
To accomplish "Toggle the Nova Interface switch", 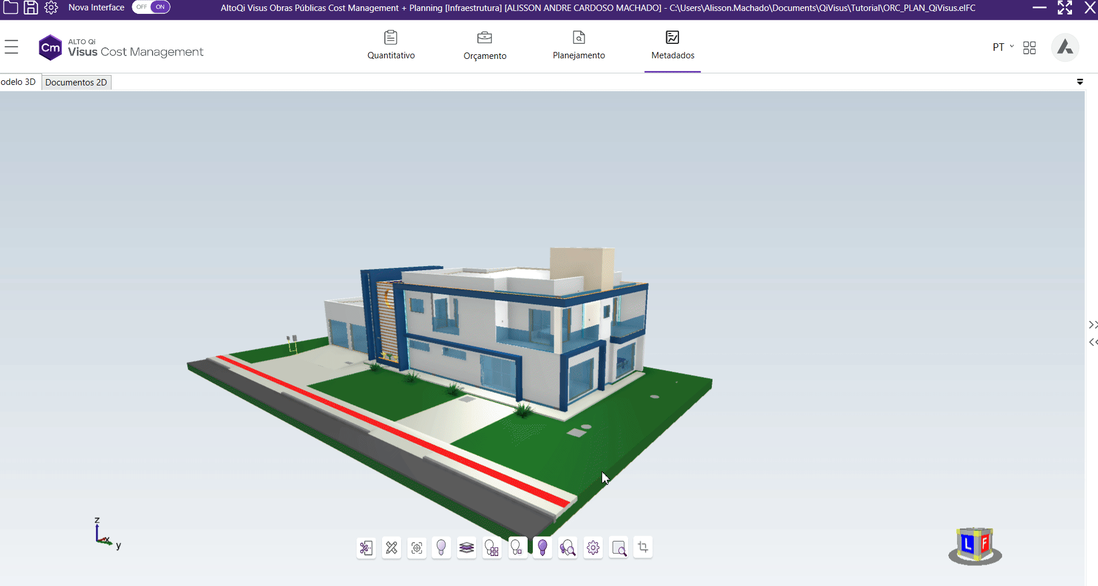I will tap(151, 7).
